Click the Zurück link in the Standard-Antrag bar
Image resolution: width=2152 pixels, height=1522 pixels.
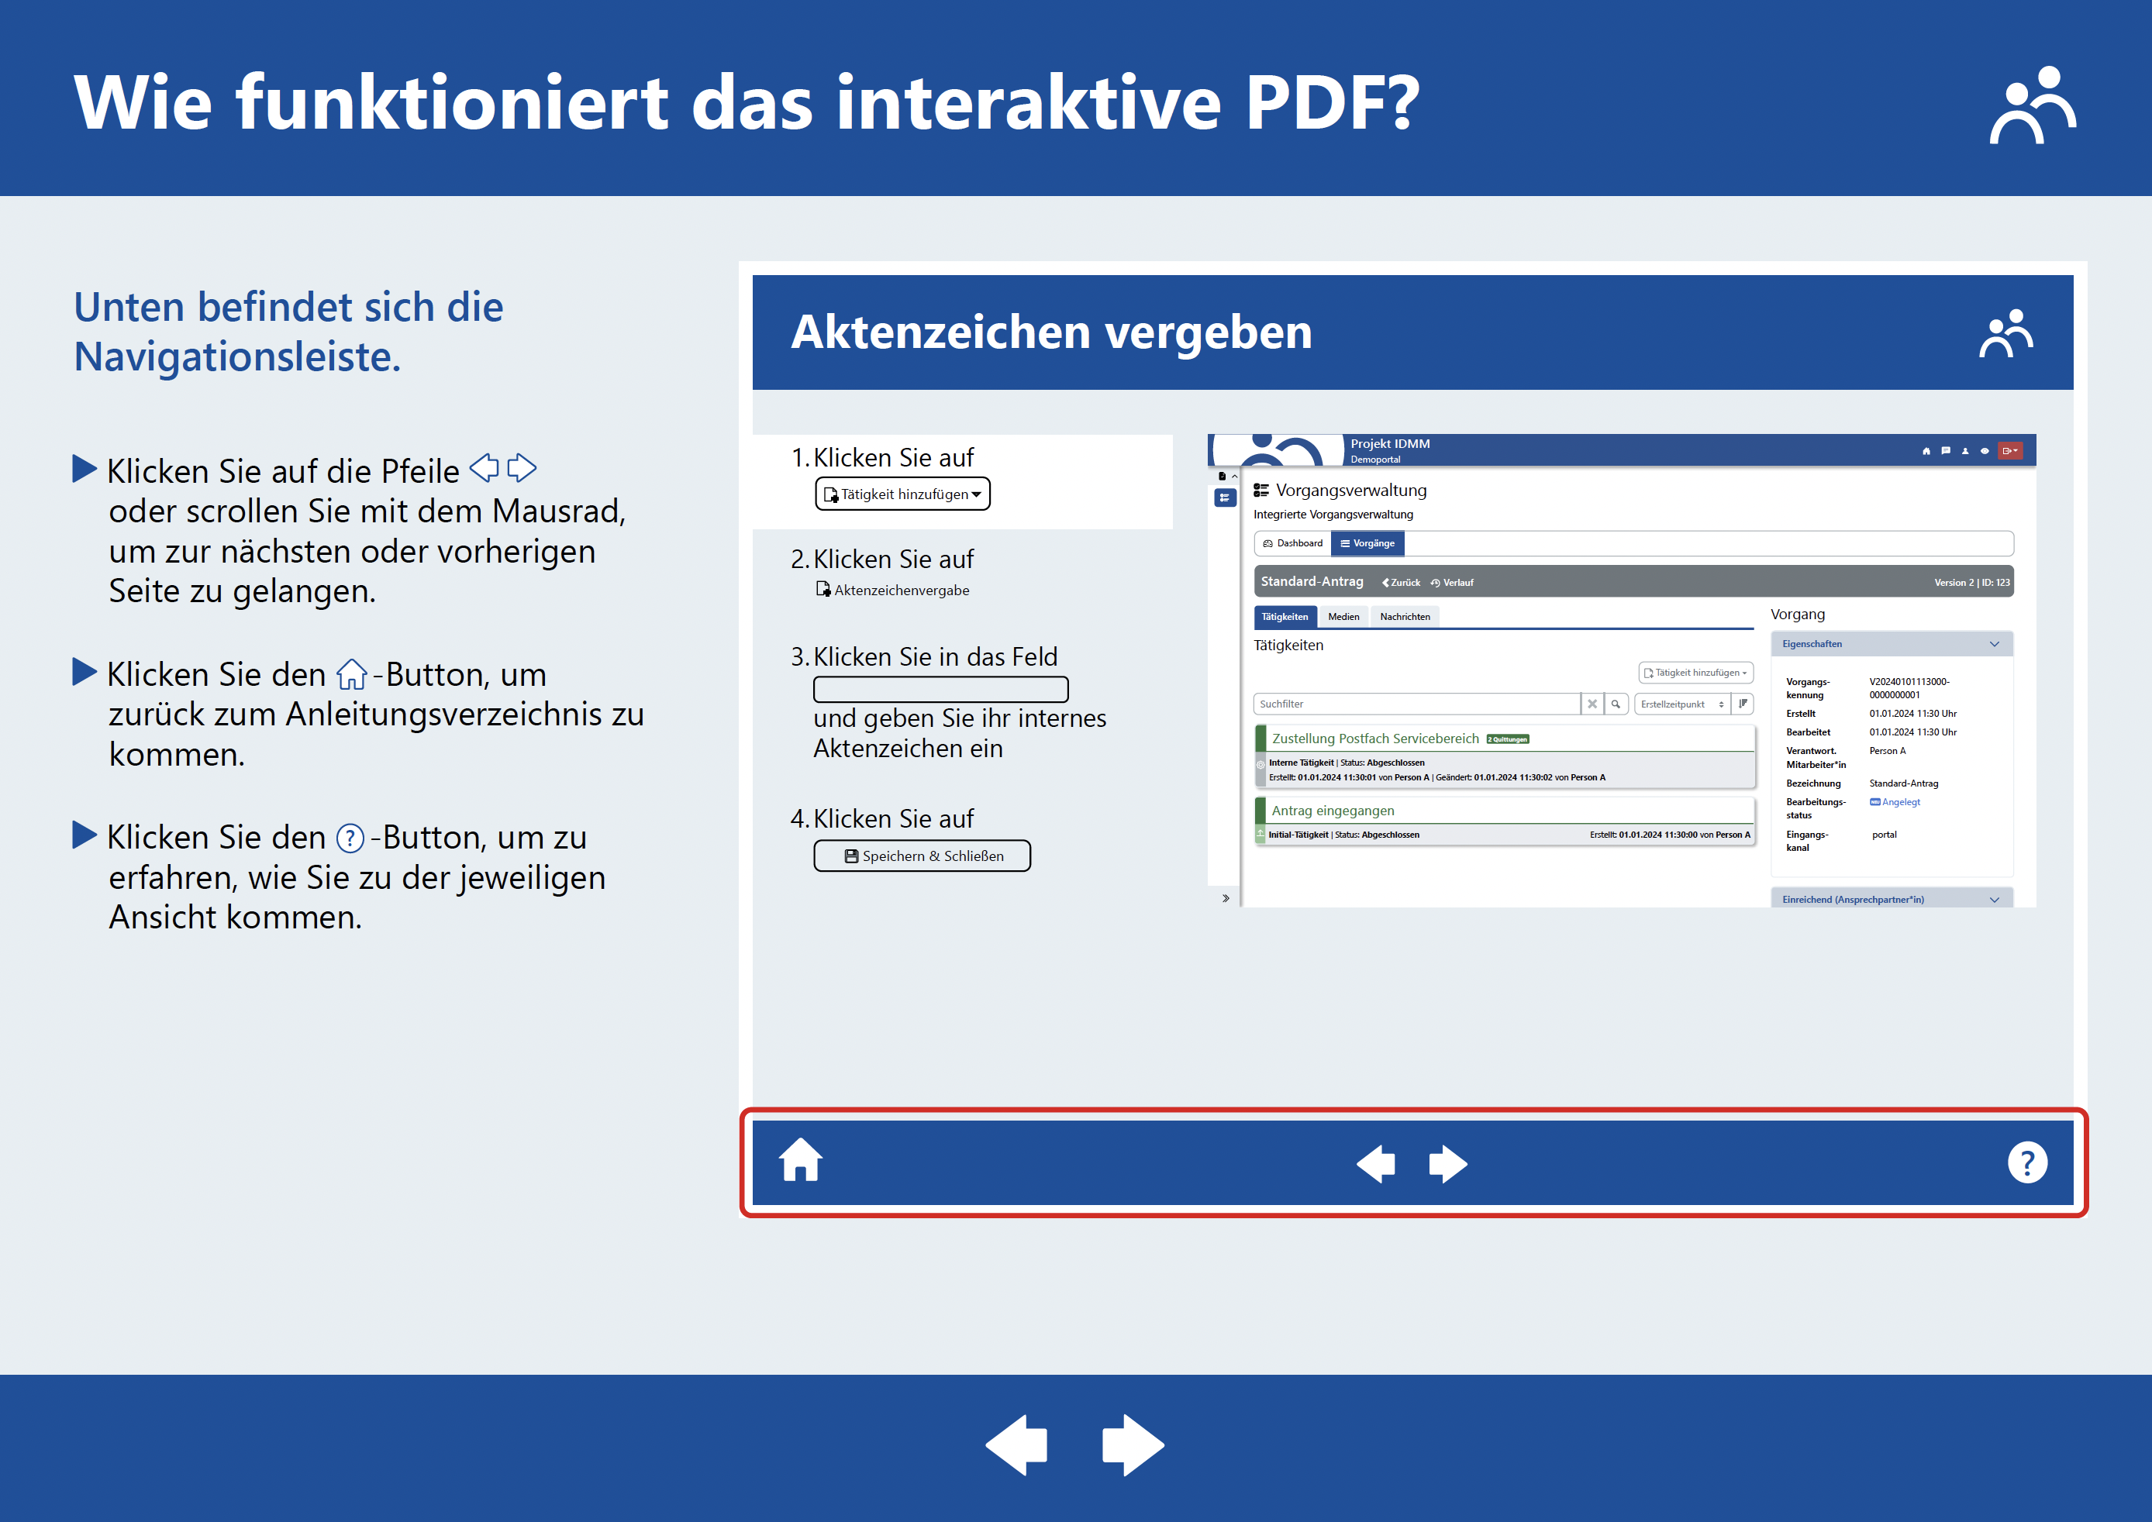1402,583
